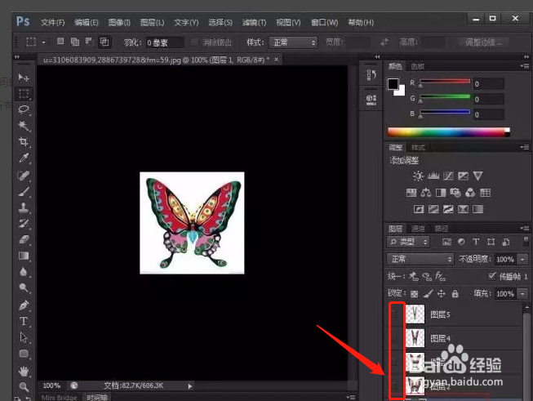Select the Clone Stamp tool
Screen dimensions: 533x401
[24, 207]
